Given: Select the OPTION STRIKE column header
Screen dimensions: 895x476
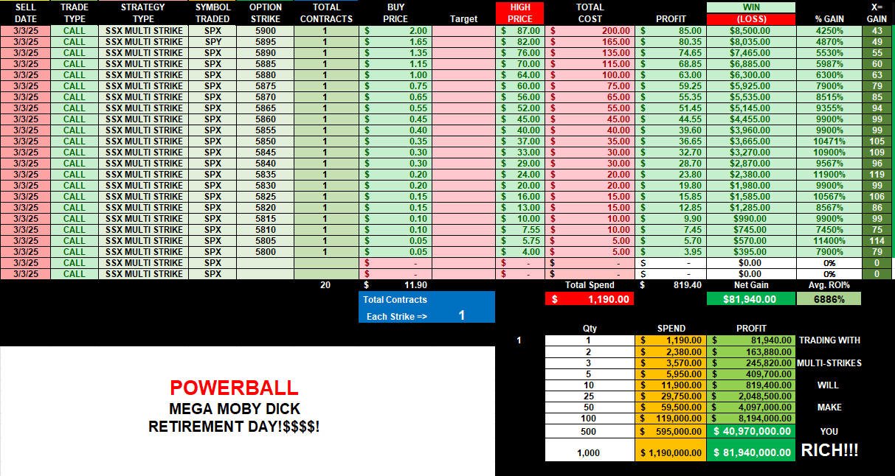Looking at the screenshot, I should pos(266,13).
